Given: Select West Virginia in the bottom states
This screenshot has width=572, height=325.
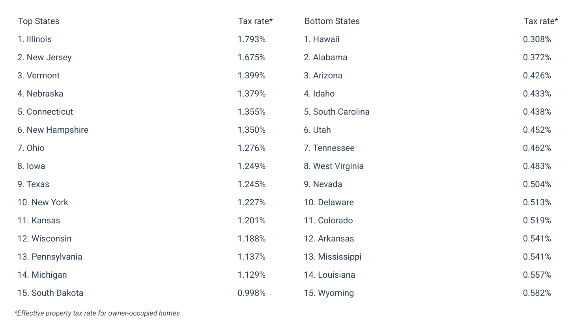Looking at the screenshot, I should tap(334, 166).
